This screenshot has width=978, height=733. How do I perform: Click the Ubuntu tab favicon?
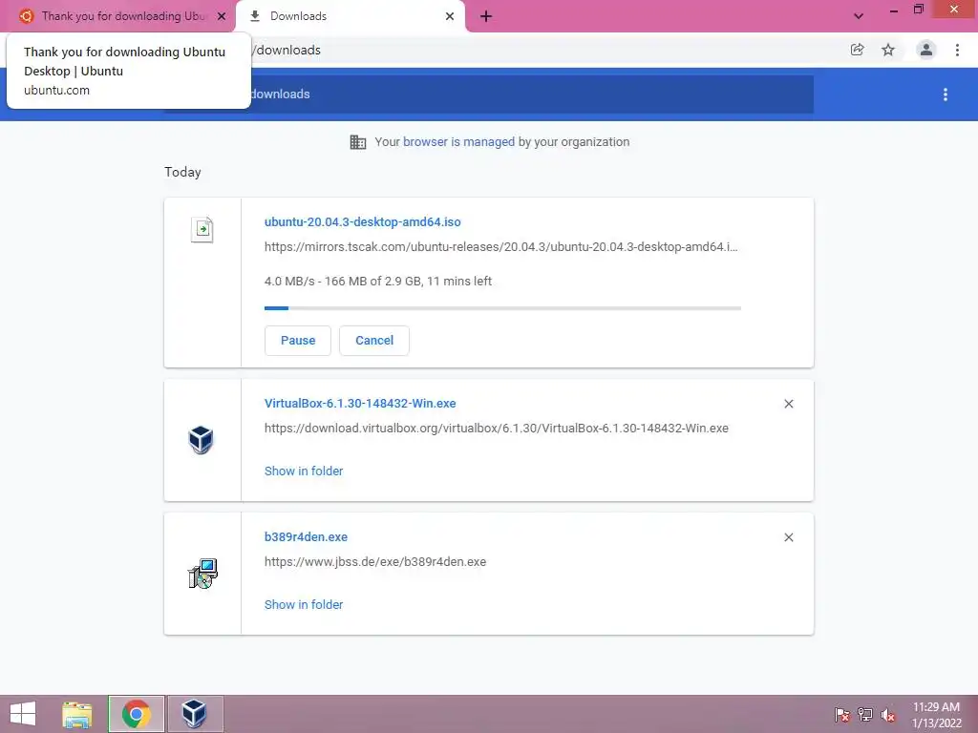point(26,16)
